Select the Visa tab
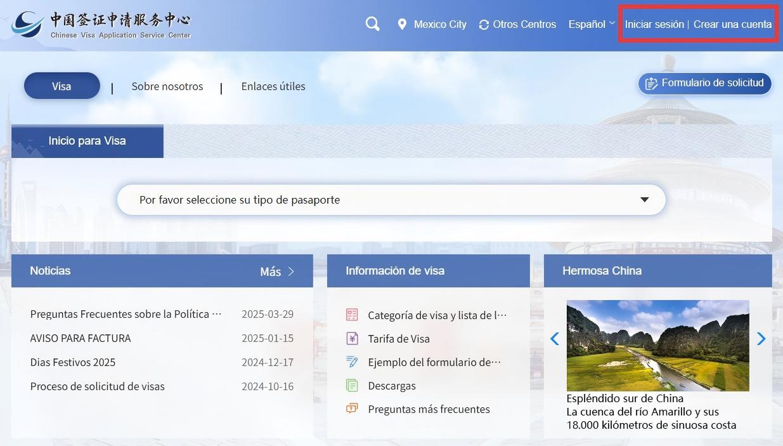 [61, 86]
